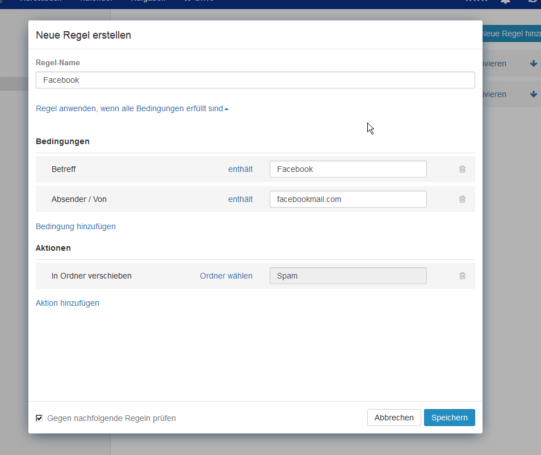Open 'enthält' operator dropdown for Betreff

pyautogui.click(x=240, y=169)
